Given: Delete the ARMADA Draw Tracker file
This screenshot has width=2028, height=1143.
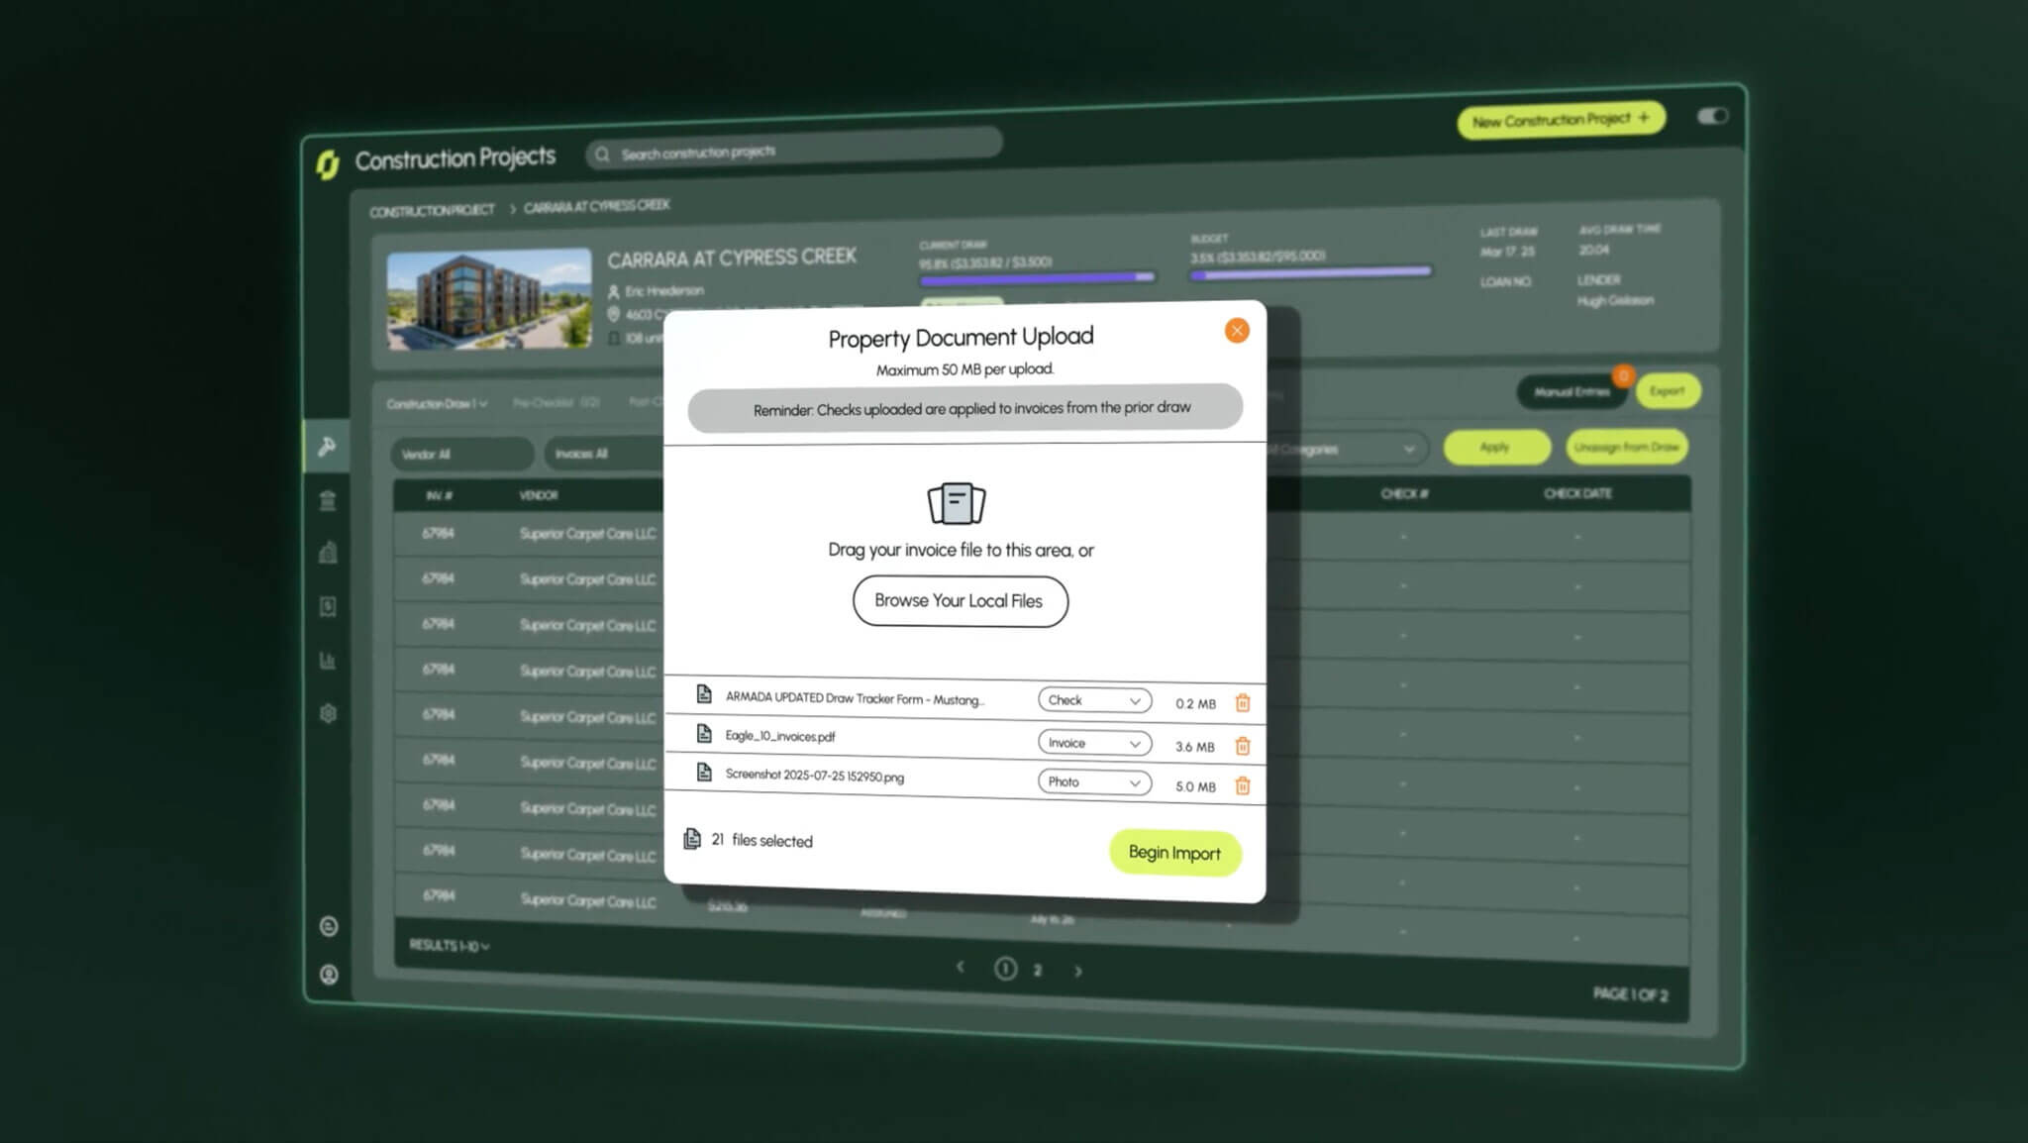Looking at the screenshot, I should [1243, 703].
